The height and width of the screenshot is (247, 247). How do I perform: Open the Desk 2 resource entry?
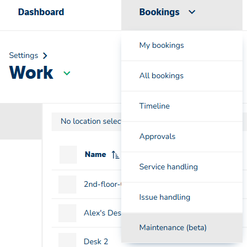[x=96, y=241]
